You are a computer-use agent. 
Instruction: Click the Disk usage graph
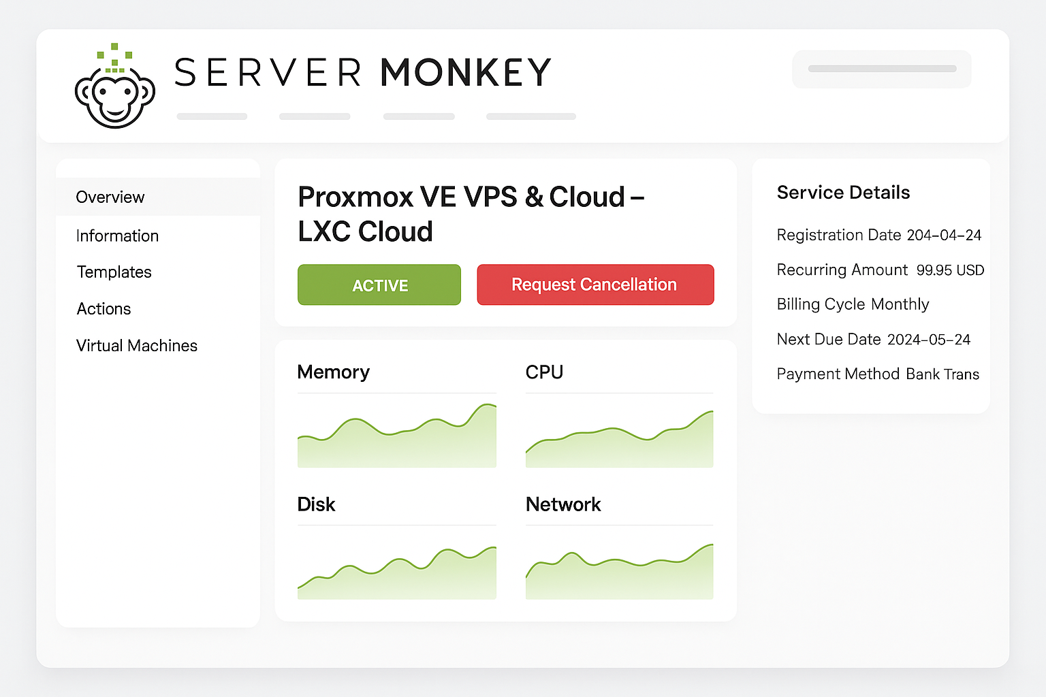click(397, 572)
